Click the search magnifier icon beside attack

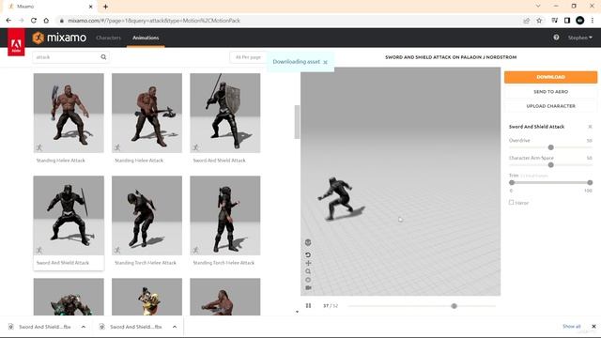[x=103, y=57]
